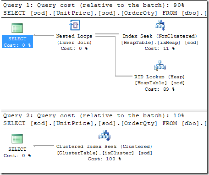209x175 pixels.
Task: Click Query 2 SELECT statement text
Action: pyautogui.click(x=105, y=123)
